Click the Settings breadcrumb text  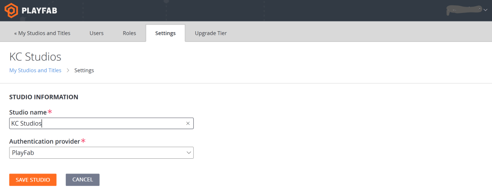84,70
